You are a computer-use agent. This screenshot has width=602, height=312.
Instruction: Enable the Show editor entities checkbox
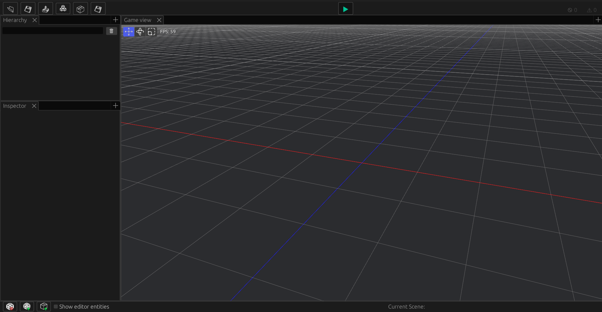tap(56, 307)
